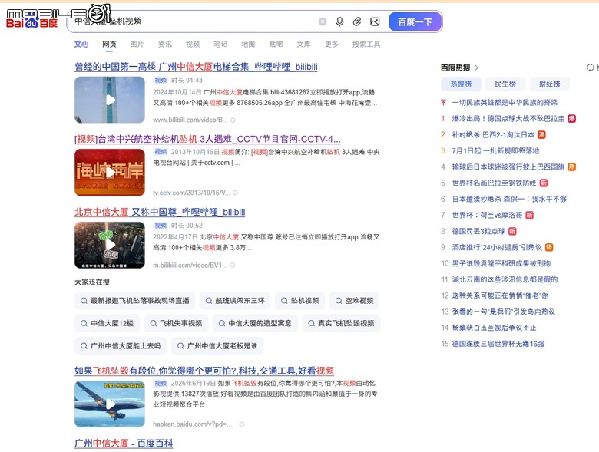Search suggestion 最新报道飞机坠落事故现场直播
The height and width of the screenshot is (452, 599).
coord(135,301)
